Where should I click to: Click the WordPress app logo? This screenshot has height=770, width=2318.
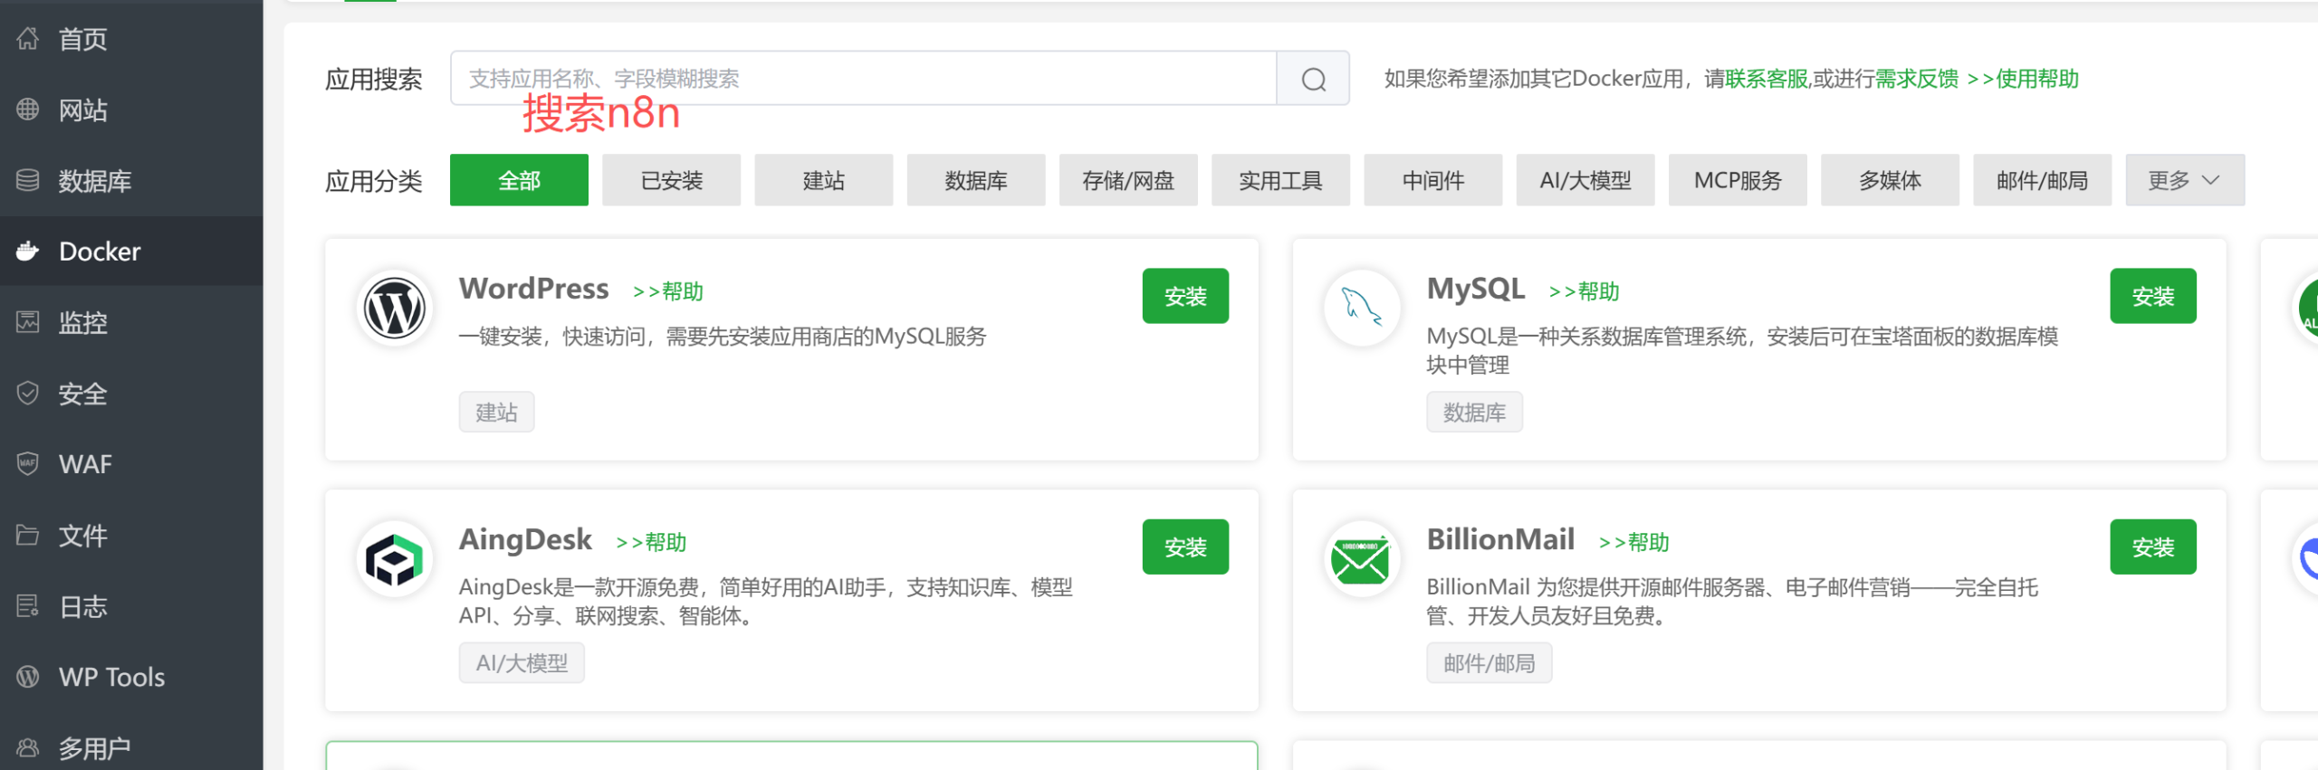pos(394,309)
